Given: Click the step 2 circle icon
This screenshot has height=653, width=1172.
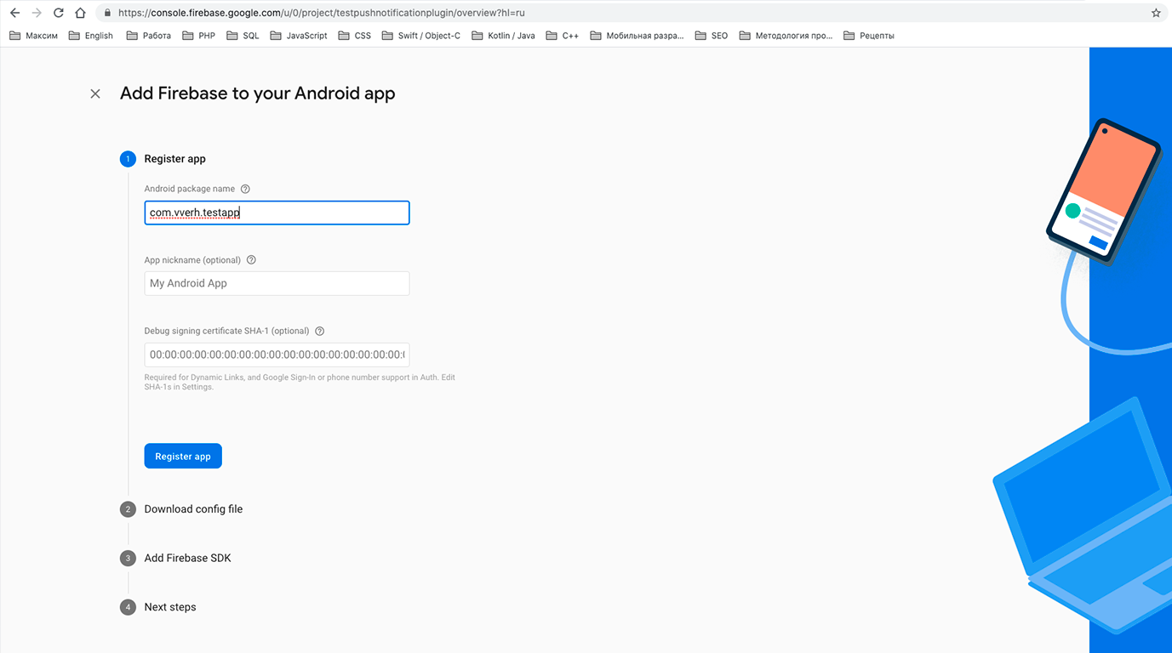Looking at the screenshot, I should pos(128,509).
